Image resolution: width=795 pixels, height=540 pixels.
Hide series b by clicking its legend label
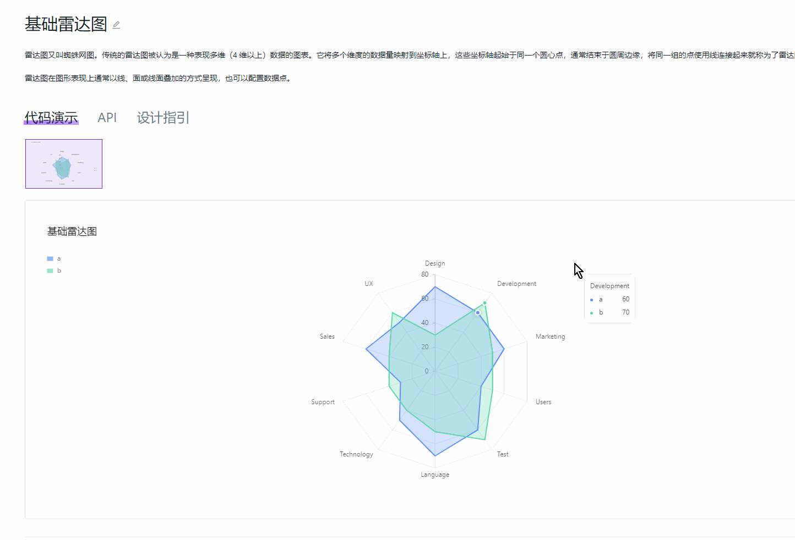tap(59, 270)
